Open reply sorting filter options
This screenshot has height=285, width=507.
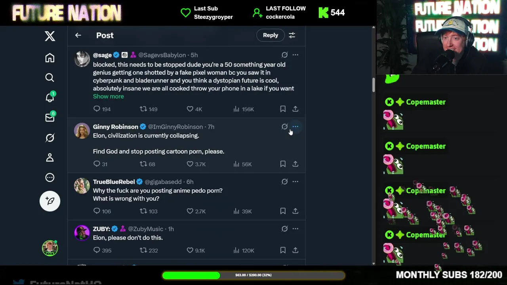point(292,35)
